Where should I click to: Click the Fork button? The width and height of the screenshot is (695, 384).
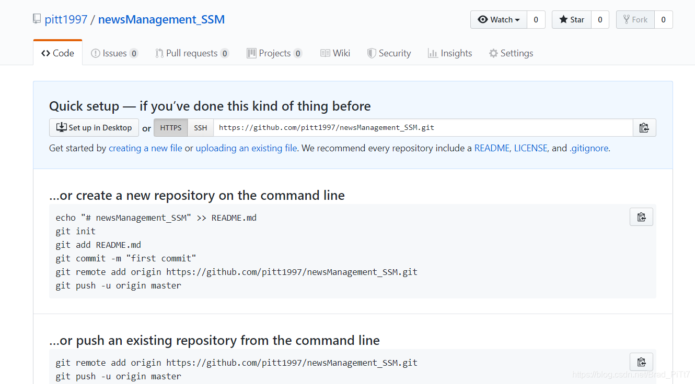[635, 20]
